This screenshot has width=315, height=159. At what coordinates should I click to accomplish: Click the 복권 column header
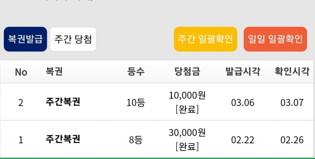(x=54, y=72)
